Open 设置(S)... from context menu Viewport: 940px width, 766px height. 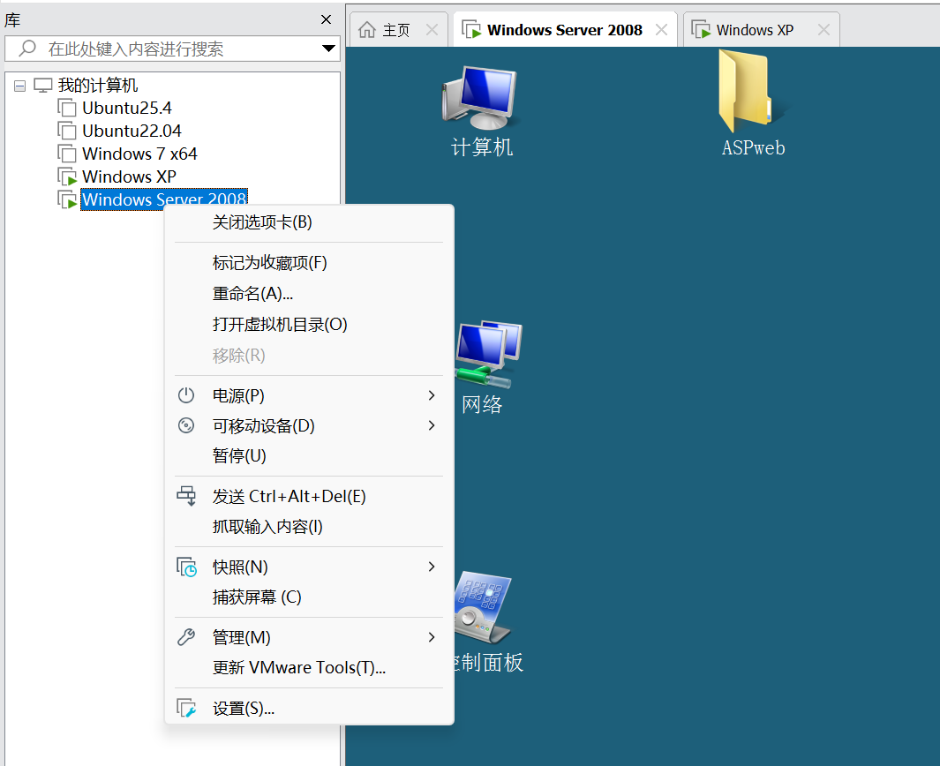pyautogui.click(x=309, y=708)
